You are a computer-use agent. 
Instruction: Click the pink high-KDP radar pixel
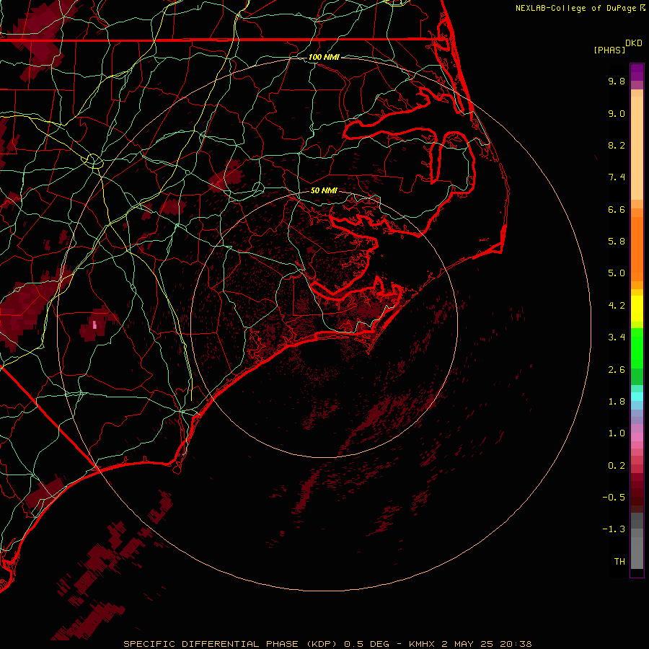[x=94, y=325]
